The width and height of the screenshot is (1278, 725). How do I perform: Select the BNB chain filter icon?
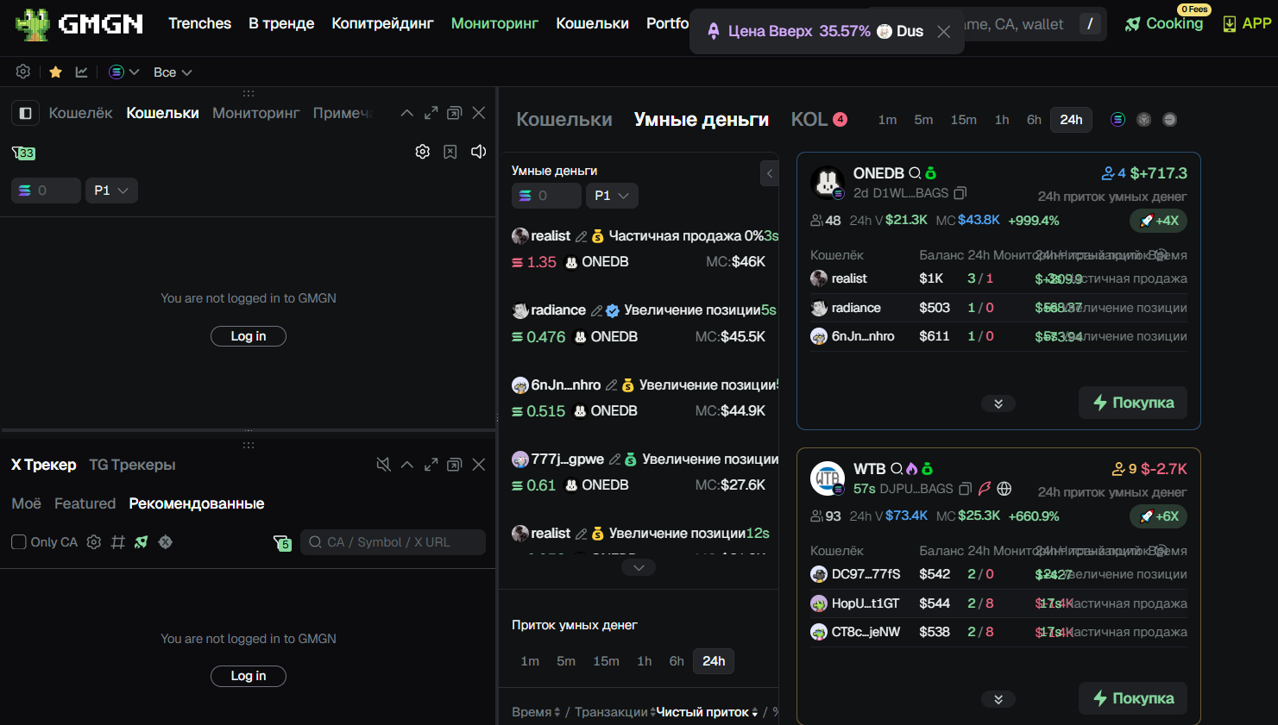click(x=1144, y=120)
